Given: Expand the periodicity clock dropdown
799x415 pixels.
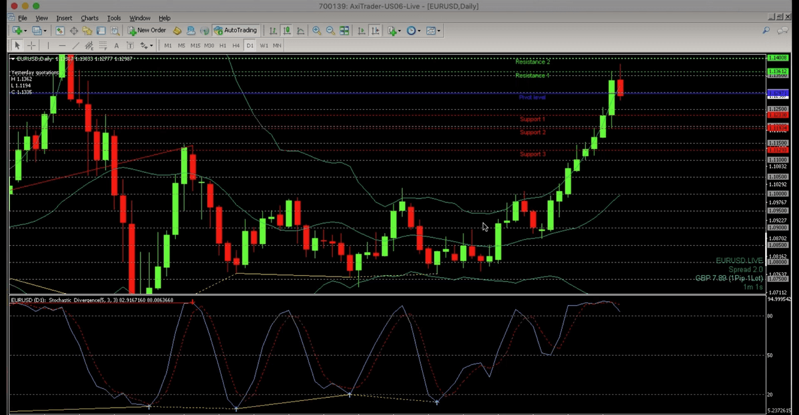Looking at the screenshot, I should pyautogui.click(x=419, y=31).
